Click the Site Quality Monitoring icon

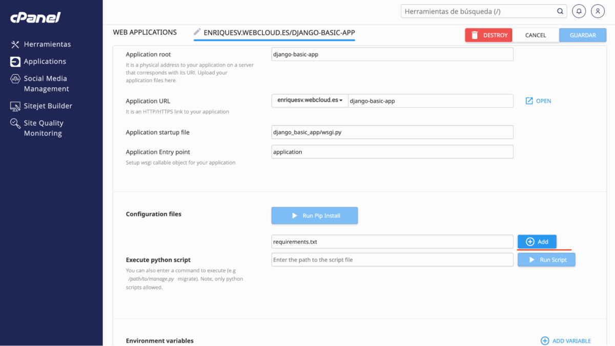click(15, 124)
